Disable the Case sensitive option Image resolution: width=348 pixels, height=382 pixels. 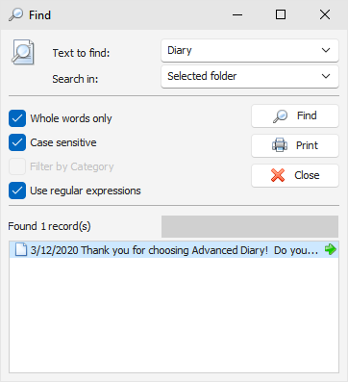click(17, 142)
